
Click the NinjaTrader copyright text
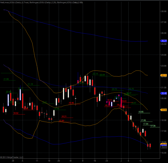coord(12,157)
